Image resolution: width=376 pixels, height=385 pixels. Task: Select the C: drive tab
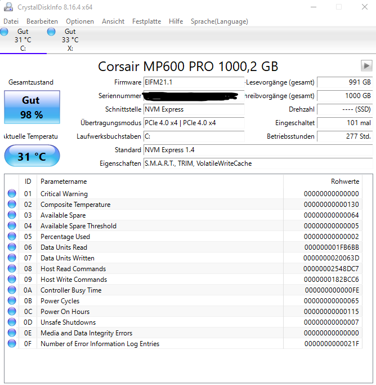coord(23,40)
